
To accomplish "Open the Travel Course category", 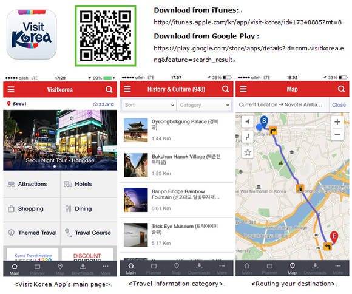I will click(x=89, y=233).
